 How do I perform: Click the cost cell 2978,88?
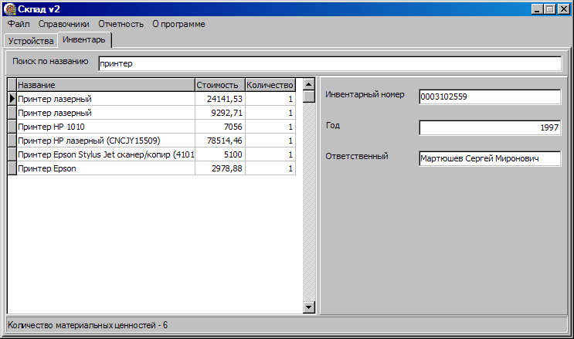click(220, 168)
